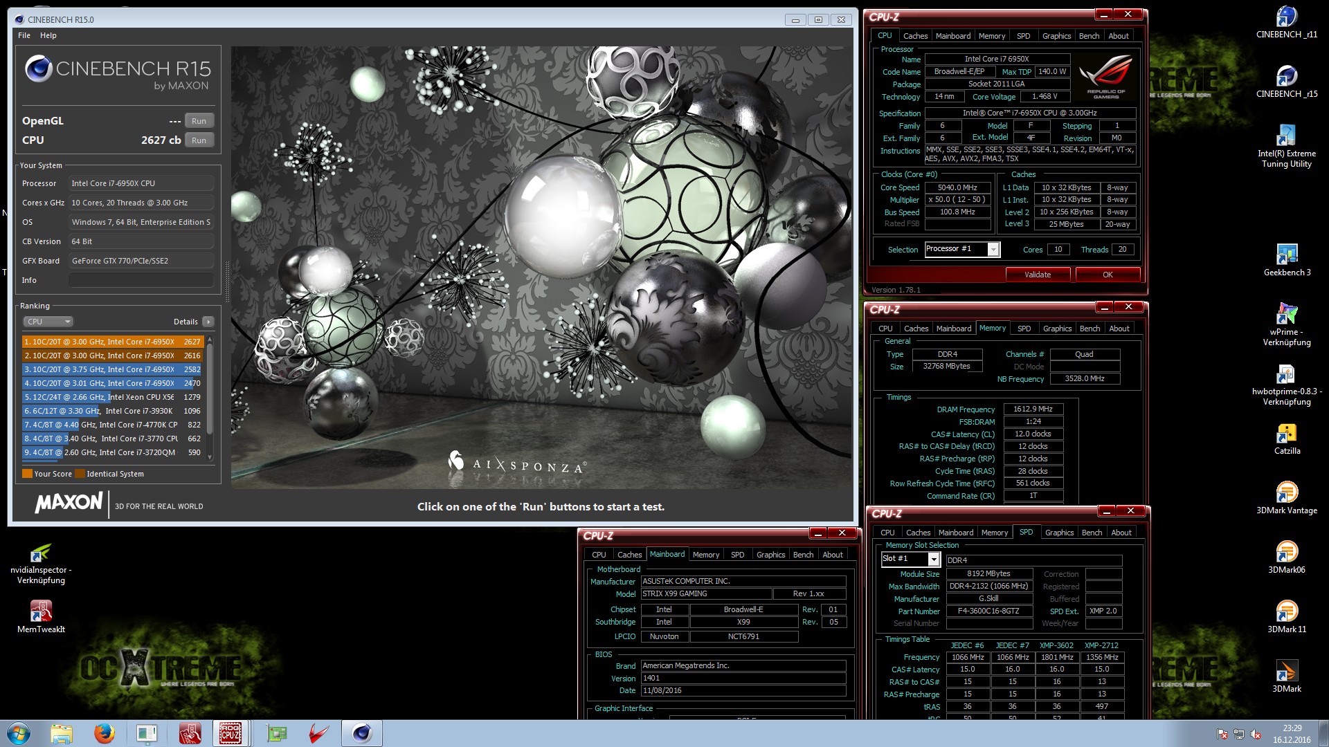Click the green chip taskbar icon
The width and height of the screenshot is (1329, 747).
[x=276, y=733]
